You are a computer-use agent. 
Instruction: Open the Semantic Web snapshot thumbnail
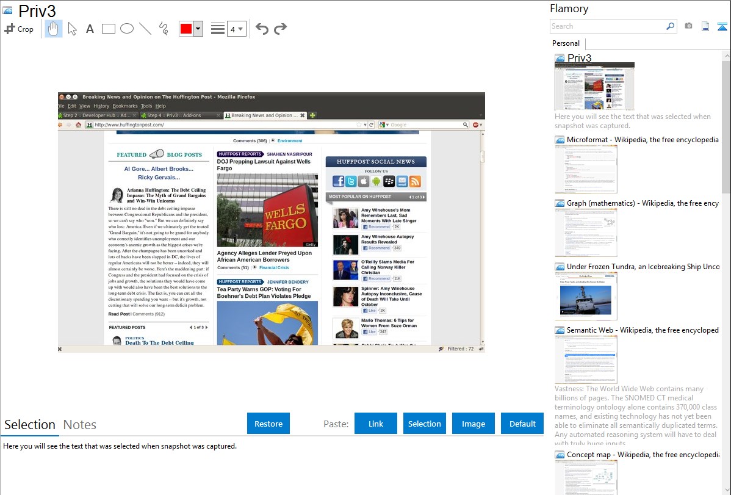[586, 360]
